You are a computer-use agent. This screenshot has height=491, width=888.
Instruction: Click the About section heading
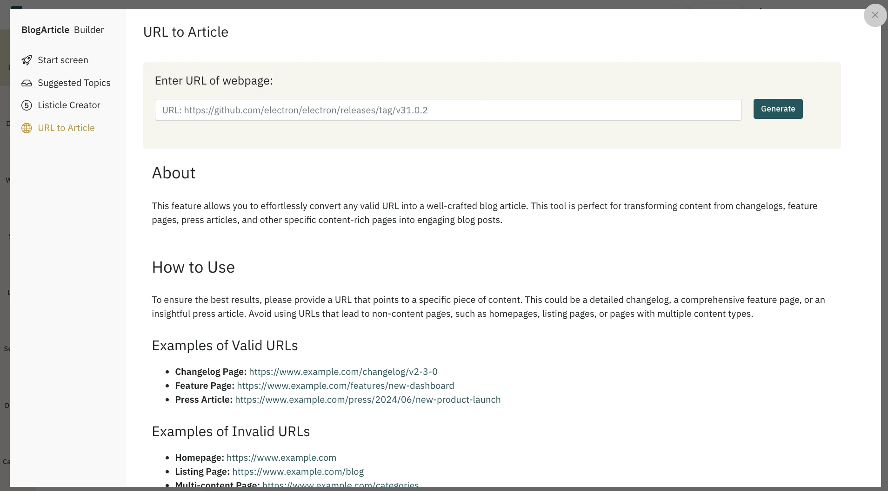pyautogui.click(x=173, y=173)
